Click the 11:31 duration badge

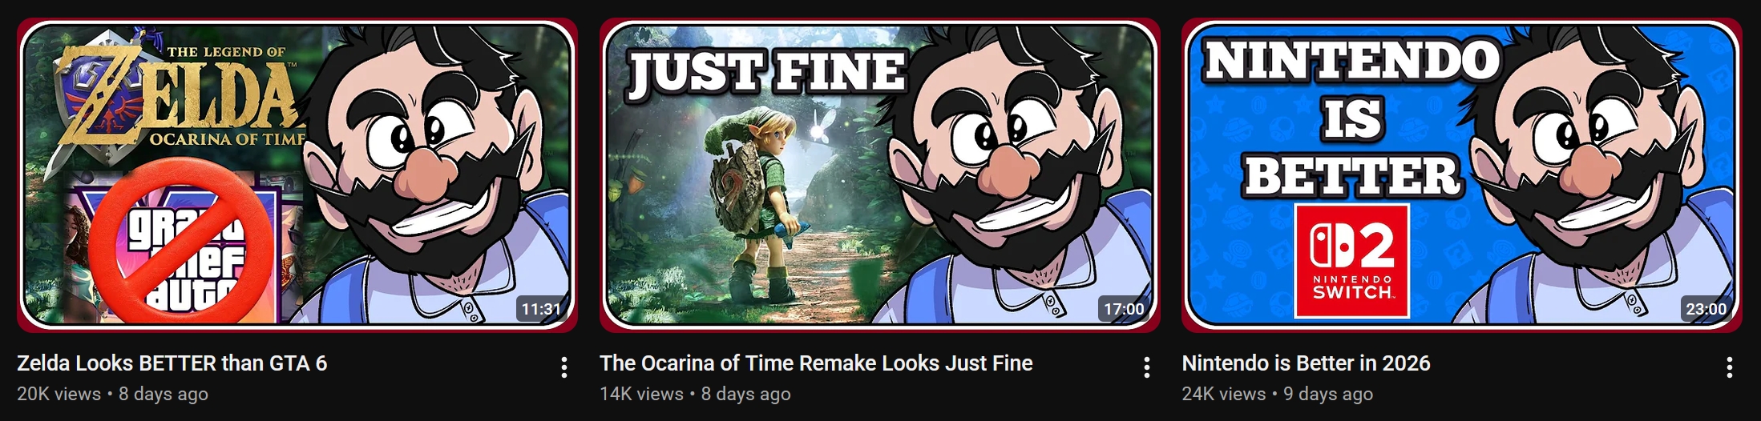pos(541,309)
